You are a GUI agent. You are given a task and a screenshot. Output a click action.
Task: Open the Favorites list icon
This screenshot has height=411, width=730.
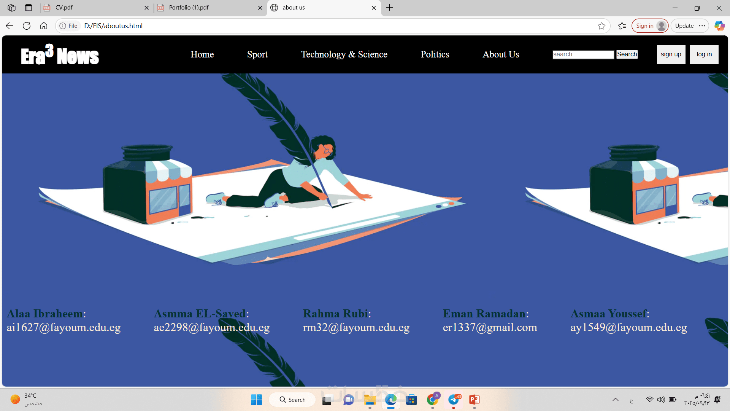(622, 26)
